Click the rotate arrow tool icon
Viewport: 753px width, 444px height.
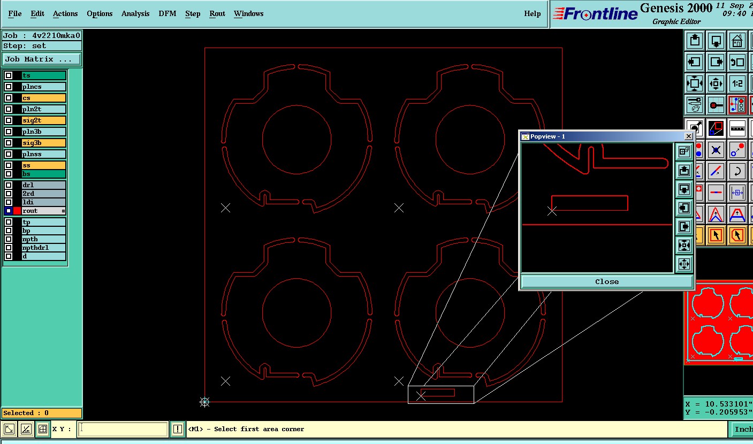pyautogui.click(x=737, y=171)
